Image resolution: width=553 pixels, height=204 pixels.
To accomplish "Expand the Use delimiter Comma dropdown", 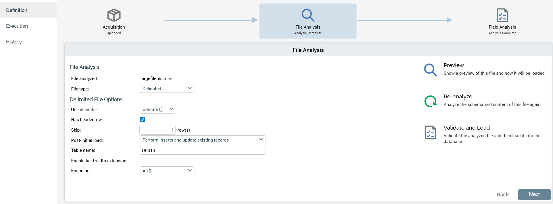I will (158, 109).
